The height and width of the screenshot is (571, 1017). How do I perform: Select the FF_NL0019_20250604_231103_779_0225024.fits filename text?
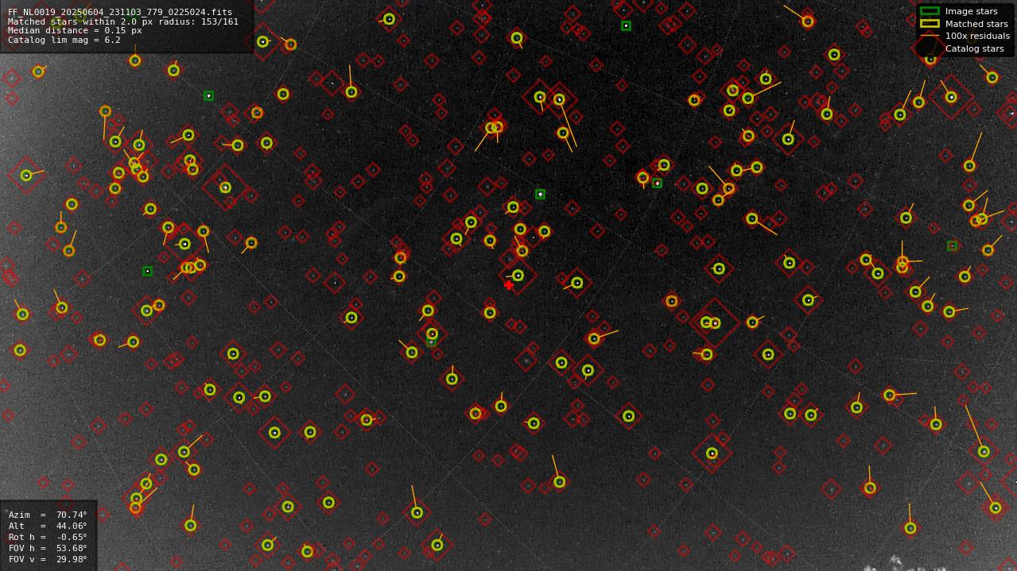(120, 13)
